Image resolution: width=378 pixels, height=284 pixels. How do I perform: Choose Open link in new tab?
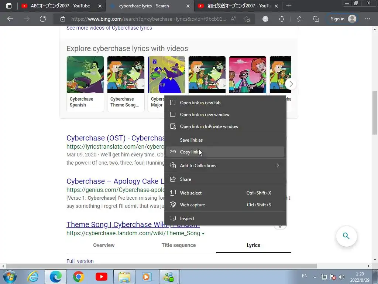pos(225,103)
